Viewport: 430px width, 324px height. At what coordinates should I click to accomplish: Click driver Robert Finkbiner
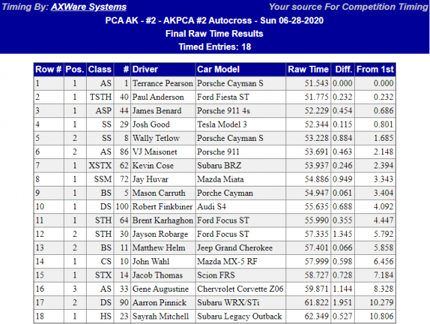[163, 207]
